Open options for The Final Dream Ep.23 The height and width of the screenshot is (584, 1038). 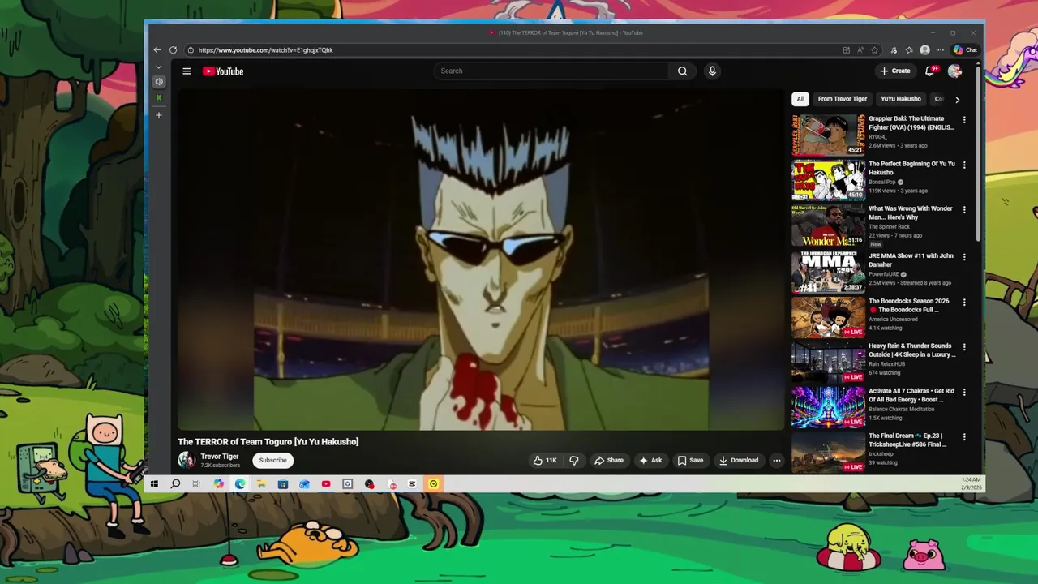pyautogui.click(x=964, y=437)
